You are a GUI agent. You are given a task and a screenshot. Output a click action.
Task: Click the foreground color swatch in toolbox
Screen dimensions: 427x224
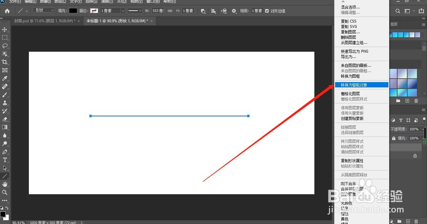(x=3, y=214)
